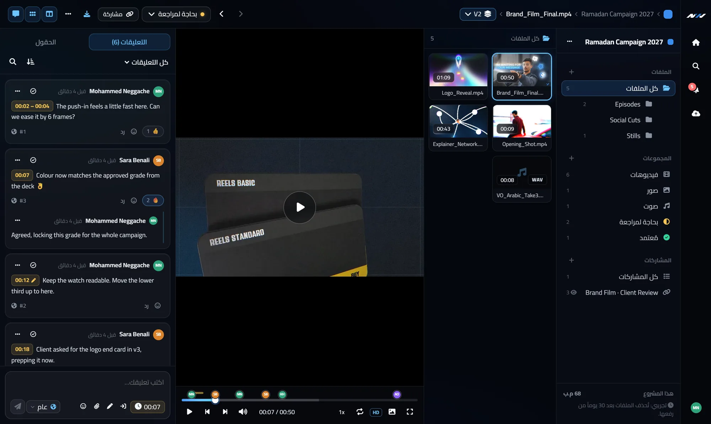This screenshot has width=711, height=424.
Task: Open the 1x playback speed menu
Action: tap(342, 412)
